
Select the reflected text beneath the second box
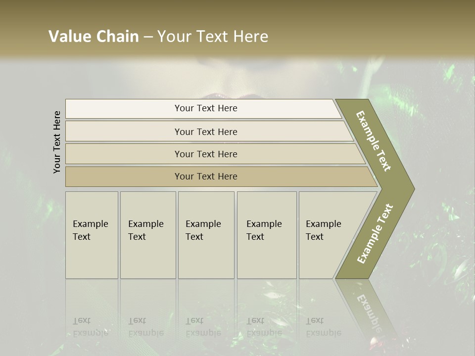146,326
